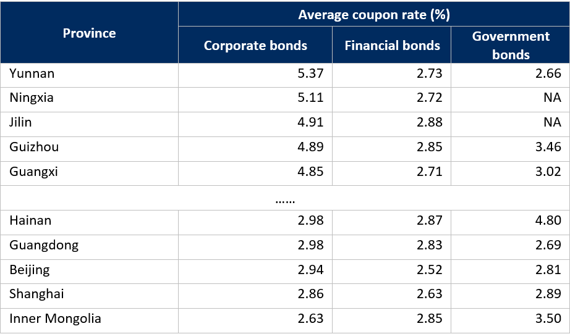The image size is (570, 334).
Task: Select Ningxia's government bonds NA cell
Action: point(551,98)
